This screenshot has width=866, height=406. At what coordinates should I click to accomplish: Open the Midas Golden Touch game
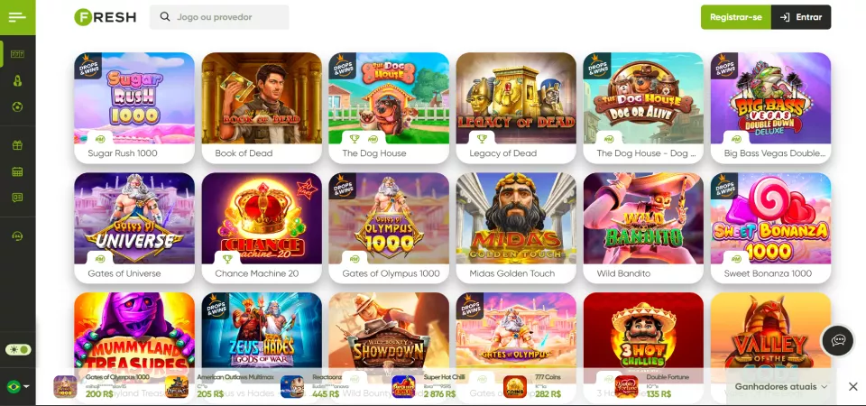point(516,227)
